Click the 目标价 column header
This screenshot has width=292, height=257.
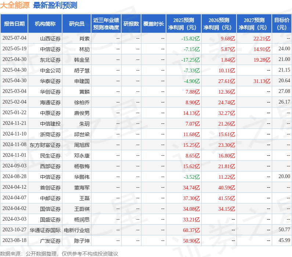point(282,23)
